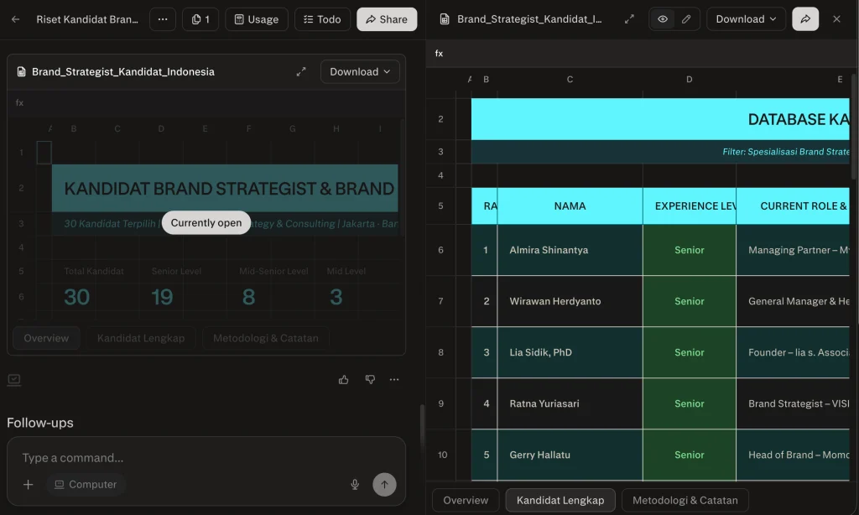This screenshot has height=515, width=859.
Task: Click the back arrow in header
Action: tap(16, 19)
